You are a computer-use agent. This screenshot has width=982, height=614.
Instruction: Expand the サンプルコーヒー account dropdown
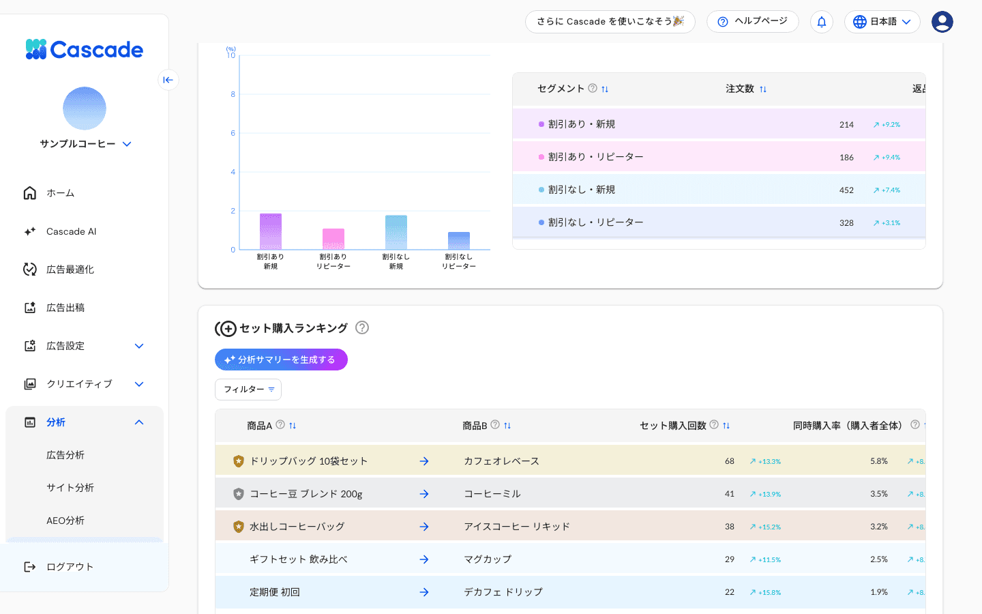[127, 144]
